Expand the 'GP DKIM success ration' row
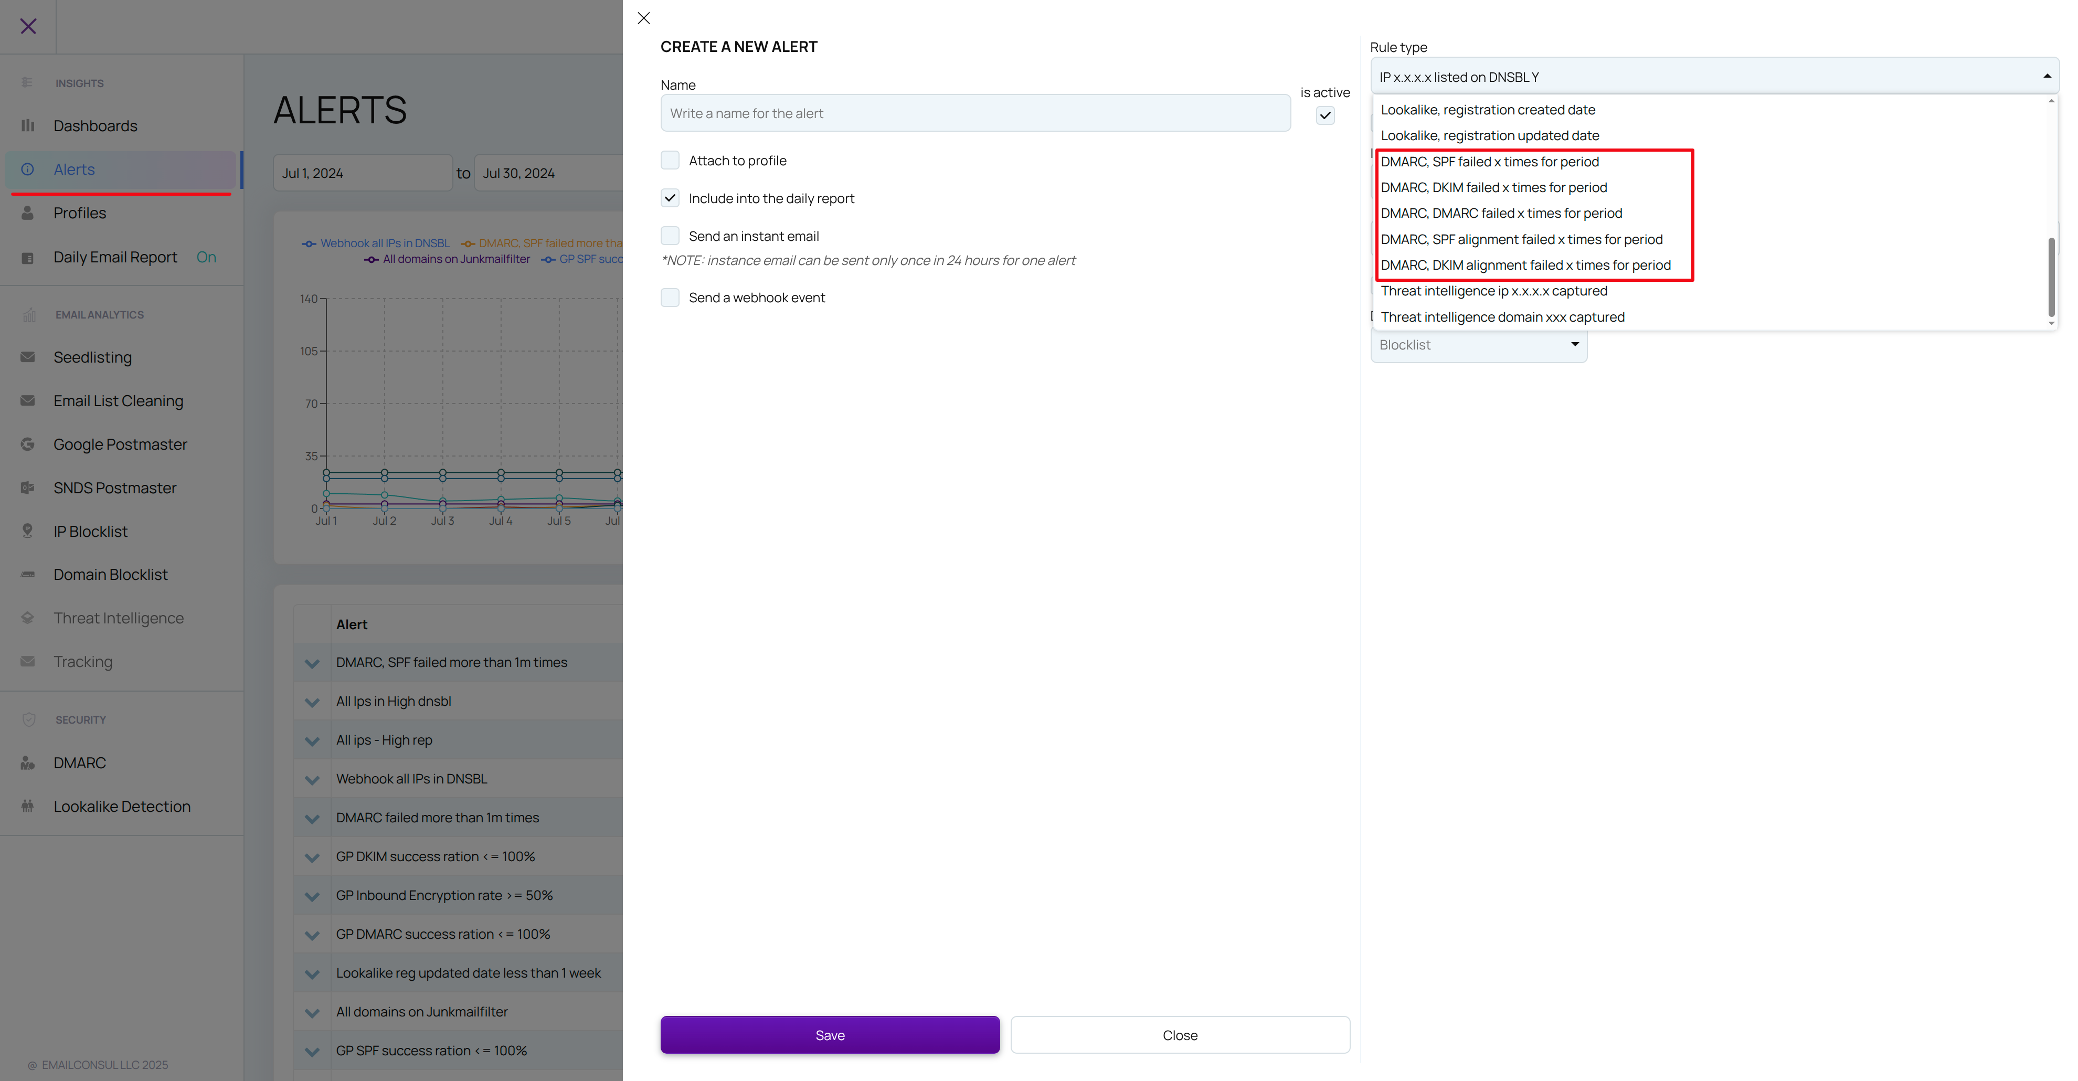 pos(312,857)
